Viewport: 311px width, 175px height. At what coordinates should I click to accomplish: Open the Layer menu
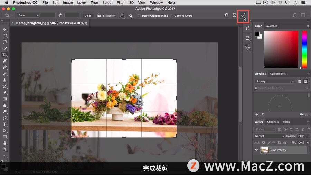82,3
